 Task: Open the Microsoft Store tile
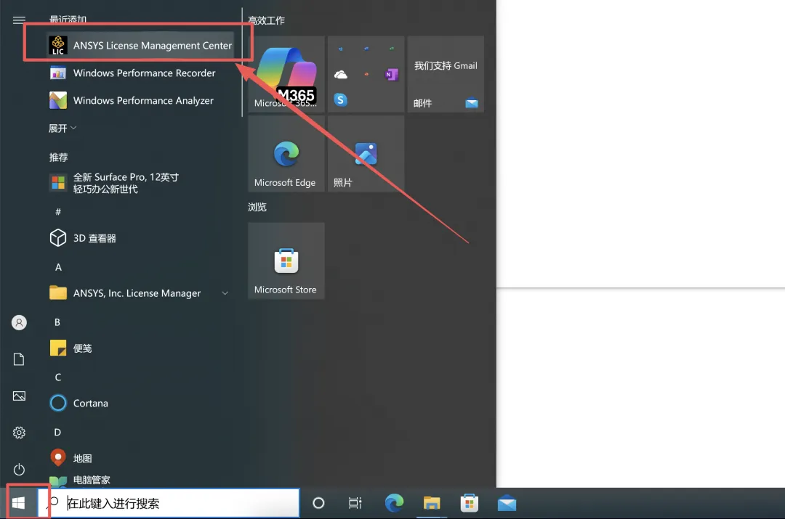pyautogui.click(x=286, y=261)
